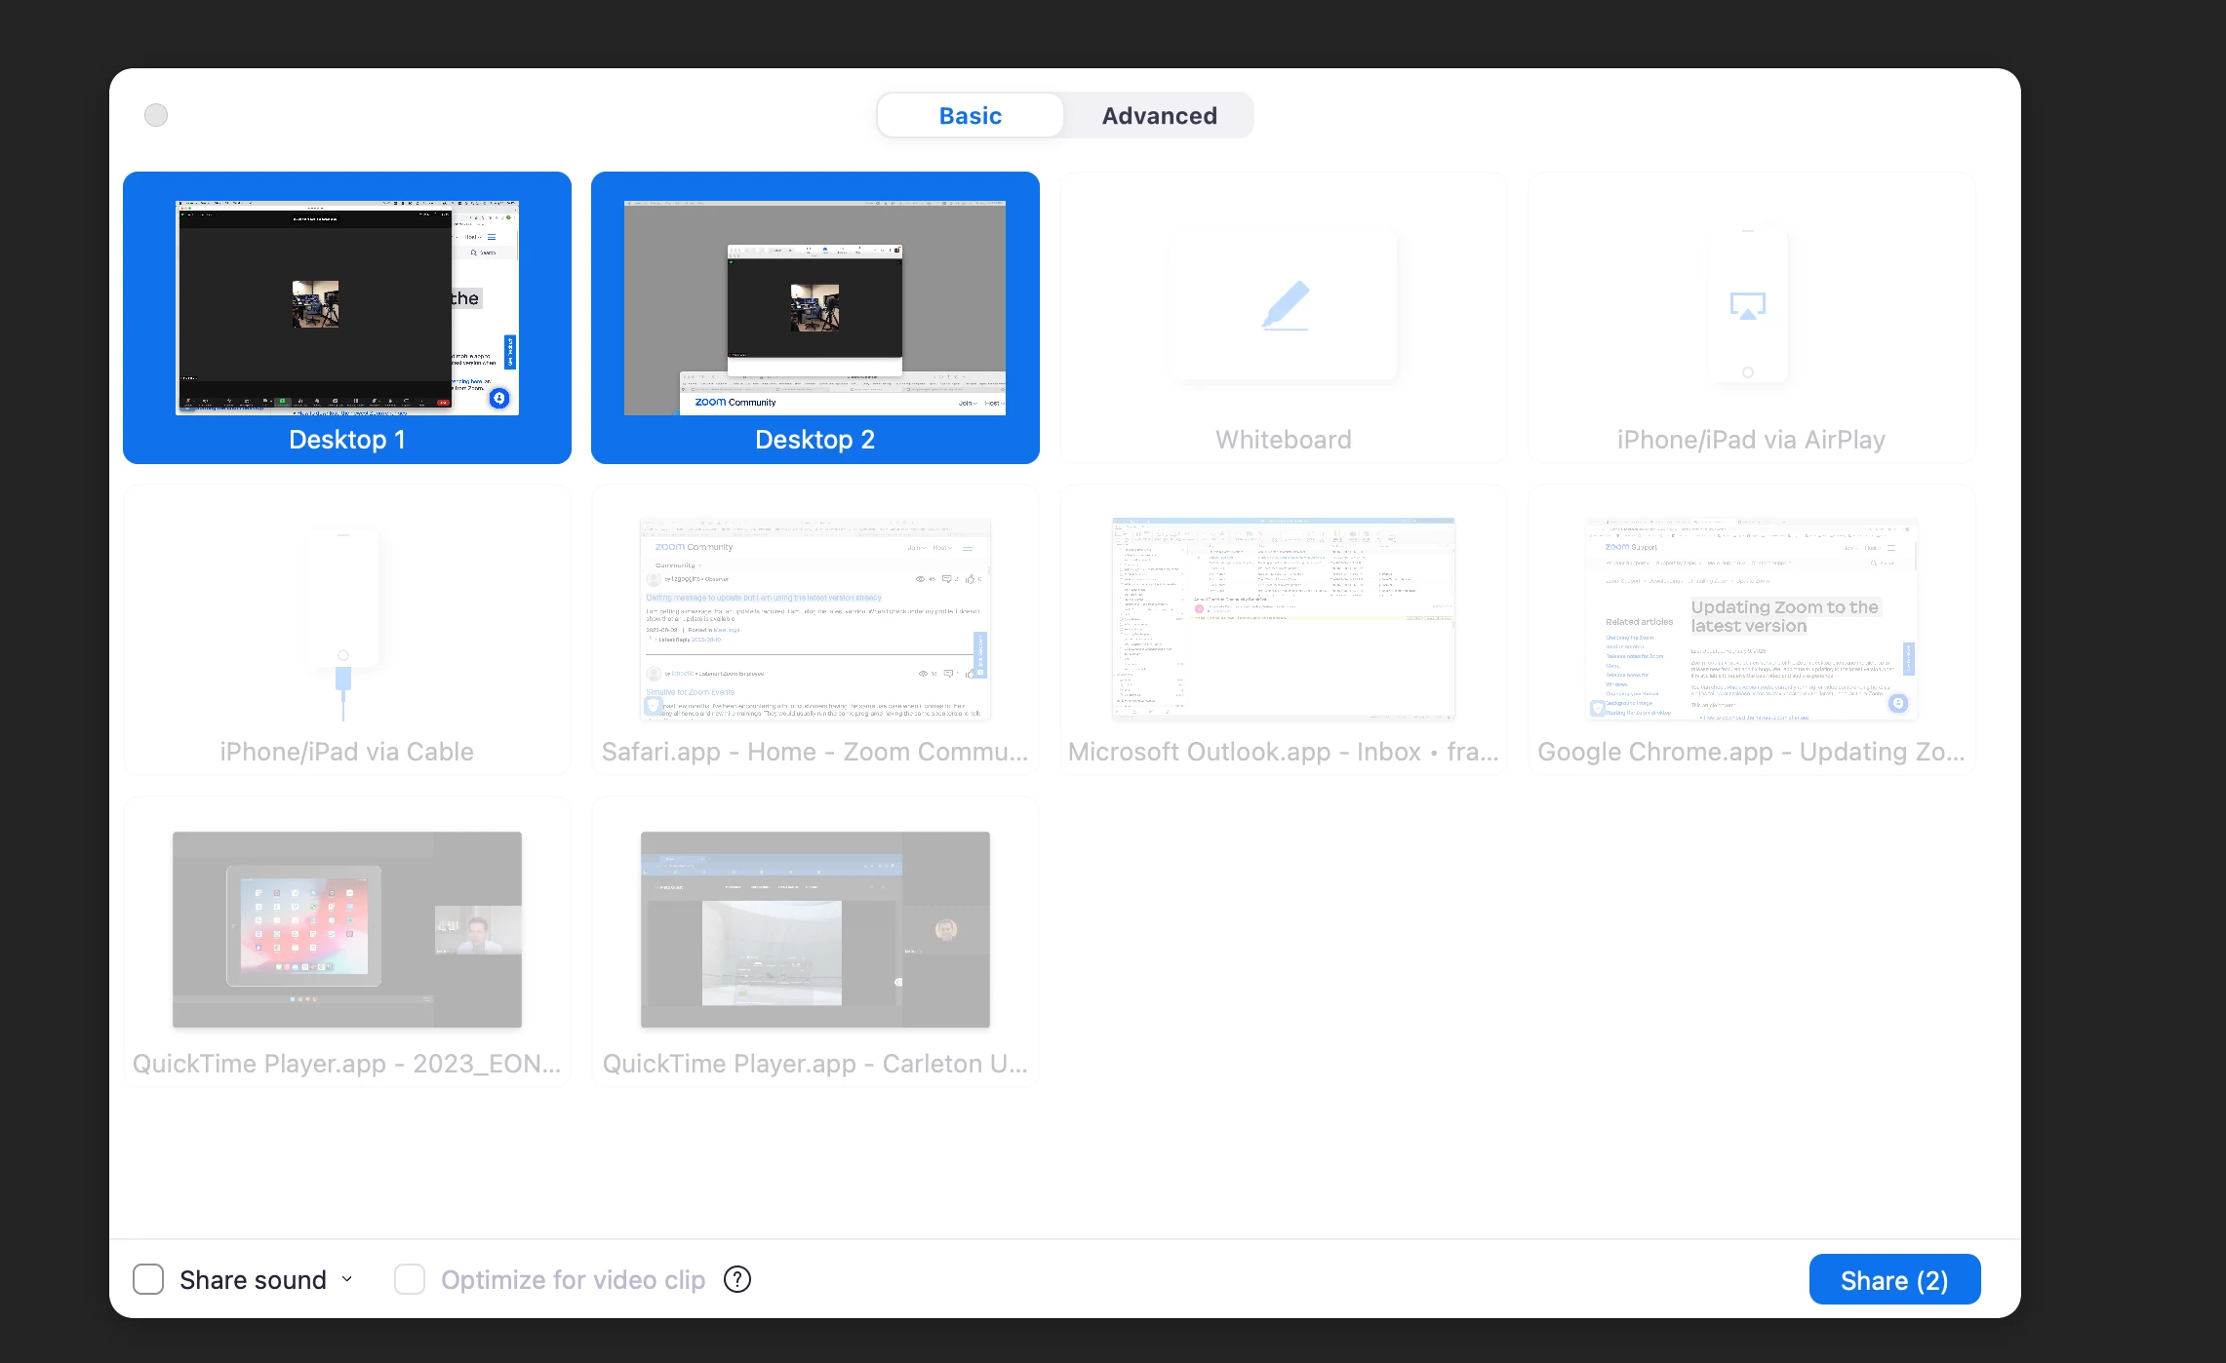This screenshot has height=1363, width=2226.
Task: Click the Optimize for video clip label
Action: [x=573, y=1279]
